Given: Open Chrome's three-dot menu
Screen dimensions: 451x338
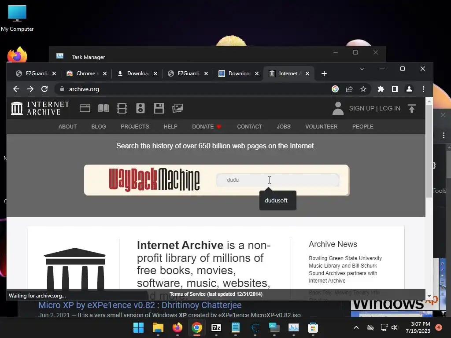Looking at the screenshot, I should tap(423, 89).
